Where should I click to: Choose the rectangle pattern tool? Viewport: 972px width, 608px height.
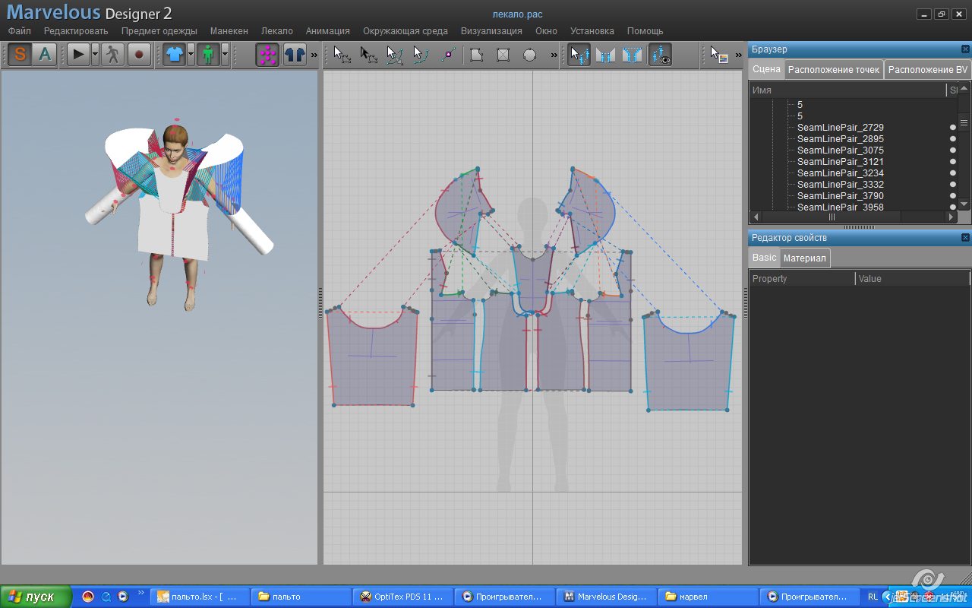pyautogui.click(x=503, y=55)
